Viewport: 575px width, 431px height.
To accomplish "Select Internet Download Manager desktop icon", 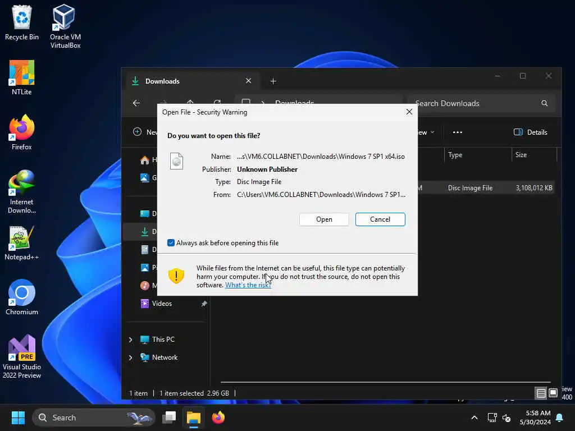I will point(22,192).
